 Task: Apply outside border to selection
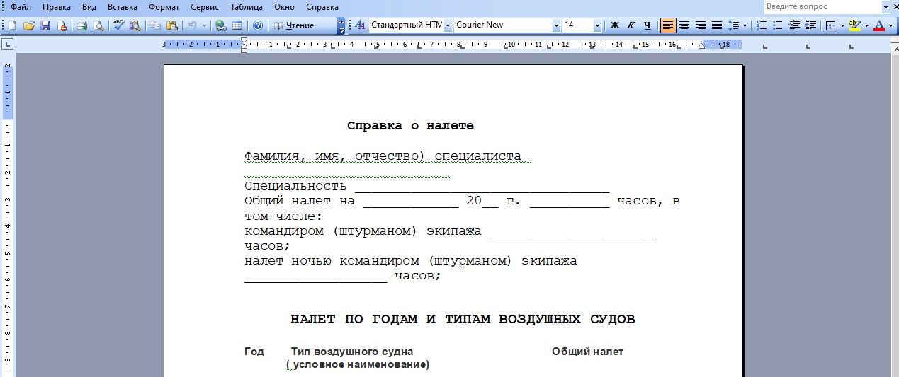click(831, 25)
